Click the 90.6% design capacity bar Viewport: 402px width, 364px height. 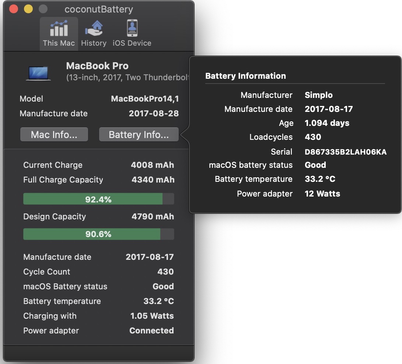coord(98,234)
